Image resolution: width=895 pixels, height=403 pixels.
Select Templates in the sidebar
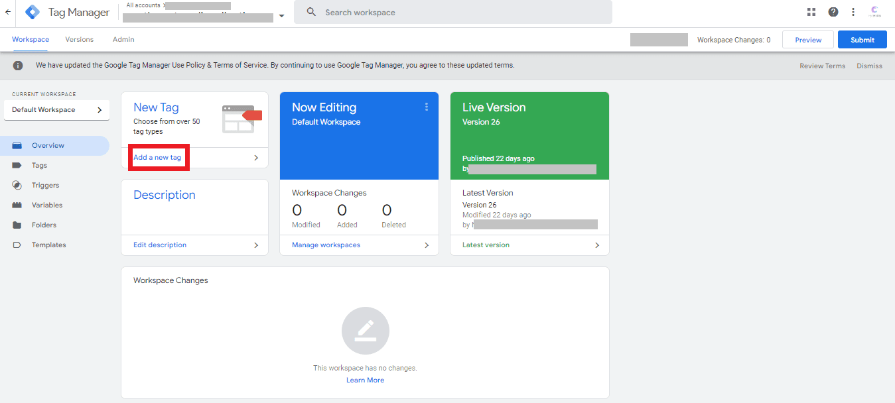(x=54, y=245)
